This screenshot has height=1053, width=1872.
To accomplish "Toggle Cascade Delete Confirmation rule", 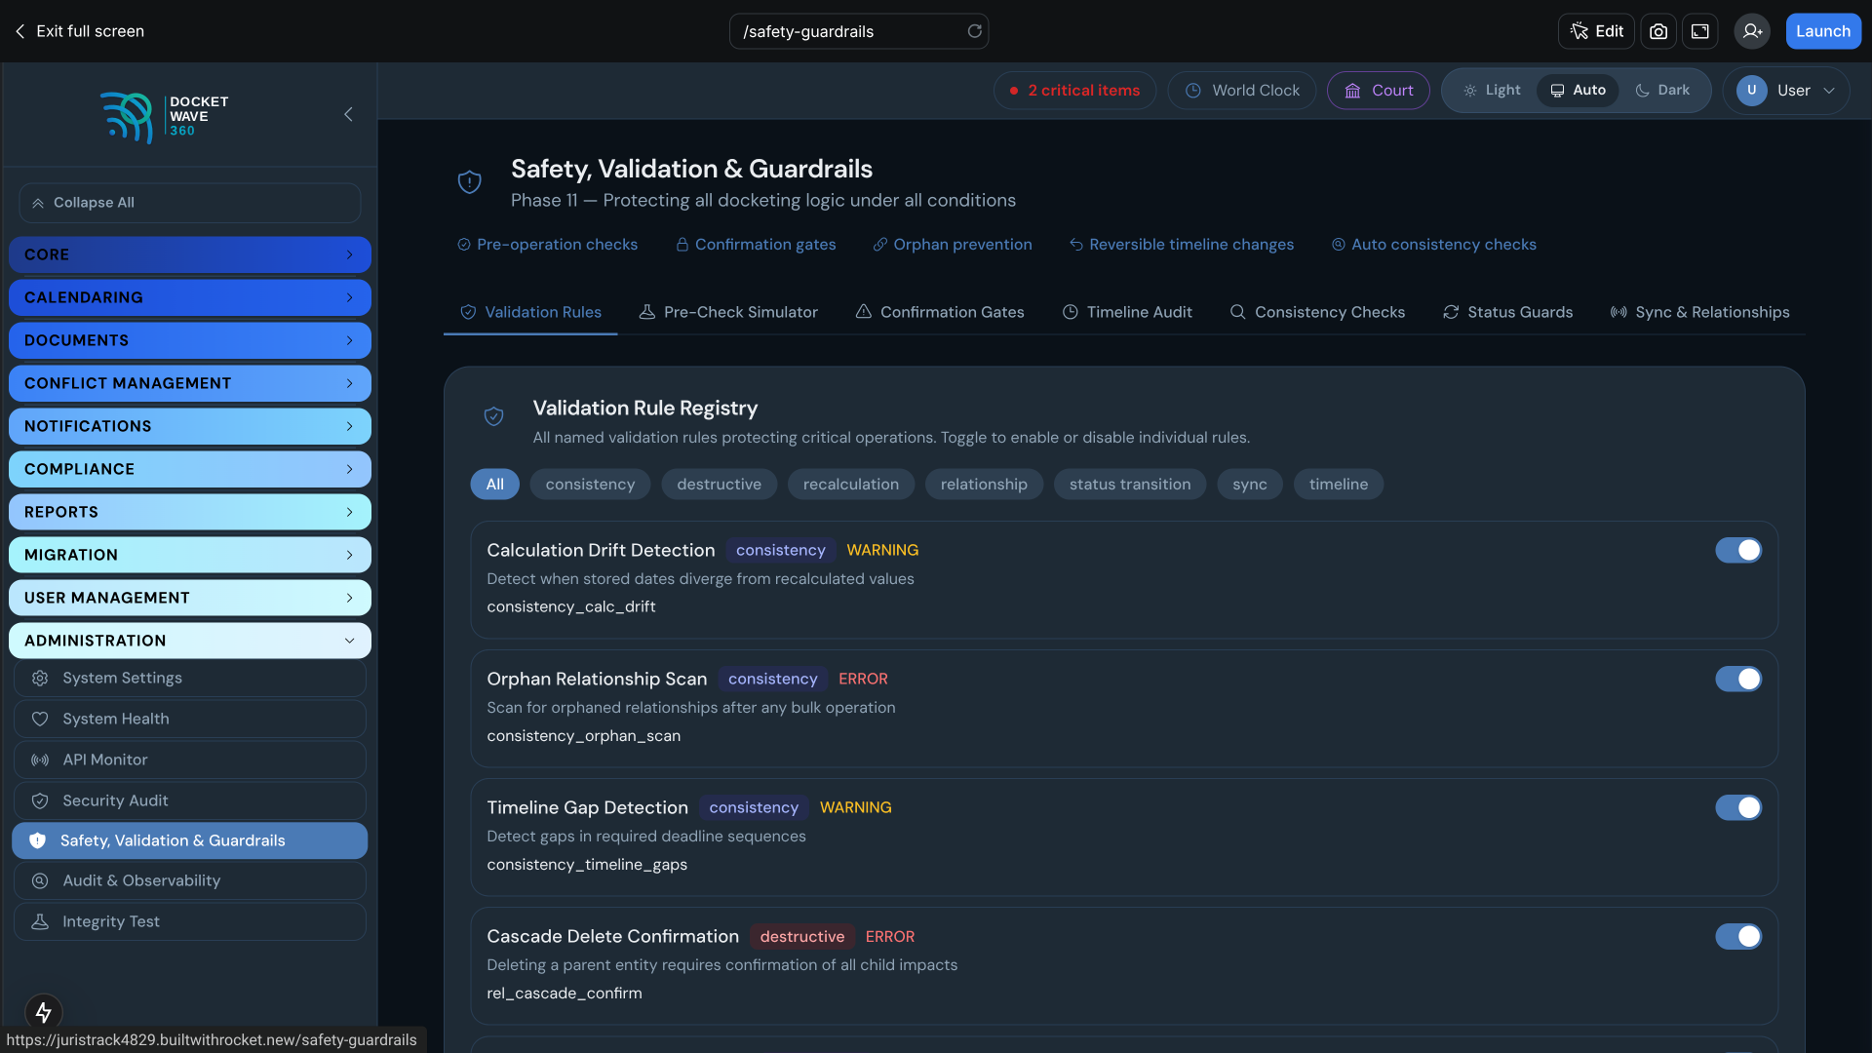I will (x=1738, y=936).
